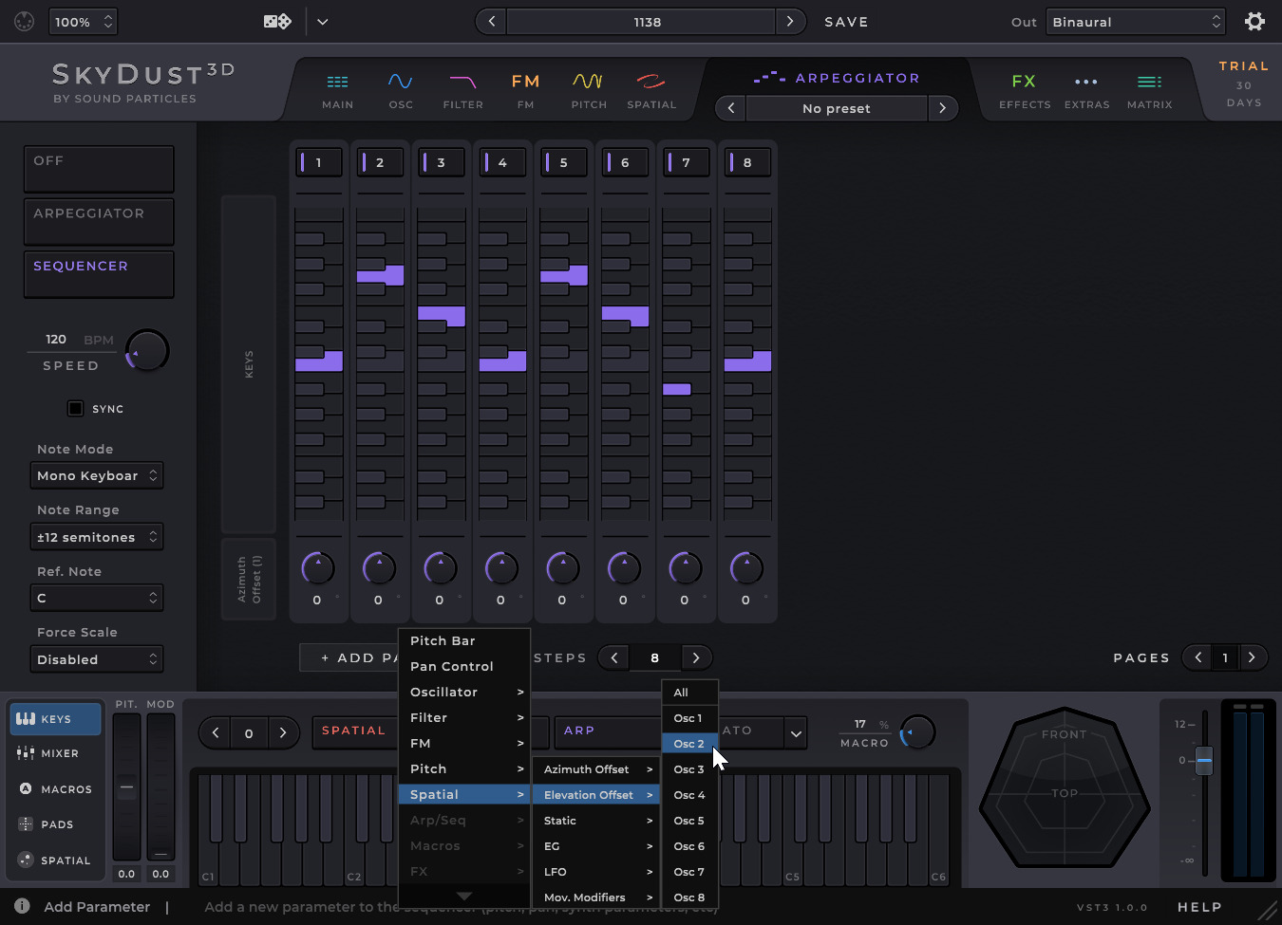Image resolution: width=1282 pixels, height=925 pixels.
Task: Click the SAVE button
Action: tap(846, 22)
